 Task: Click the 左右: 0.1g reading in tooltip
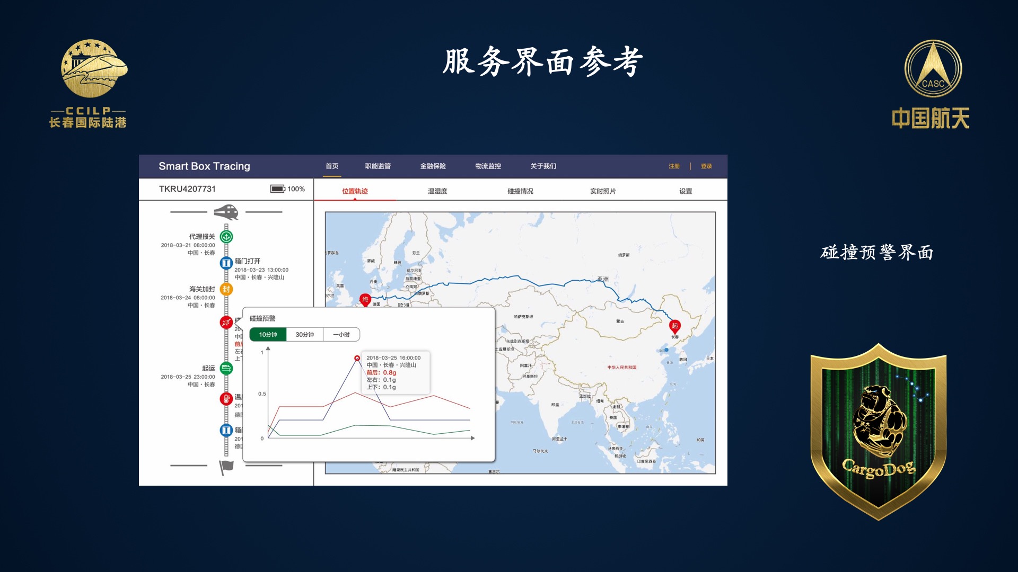point(381,380)
